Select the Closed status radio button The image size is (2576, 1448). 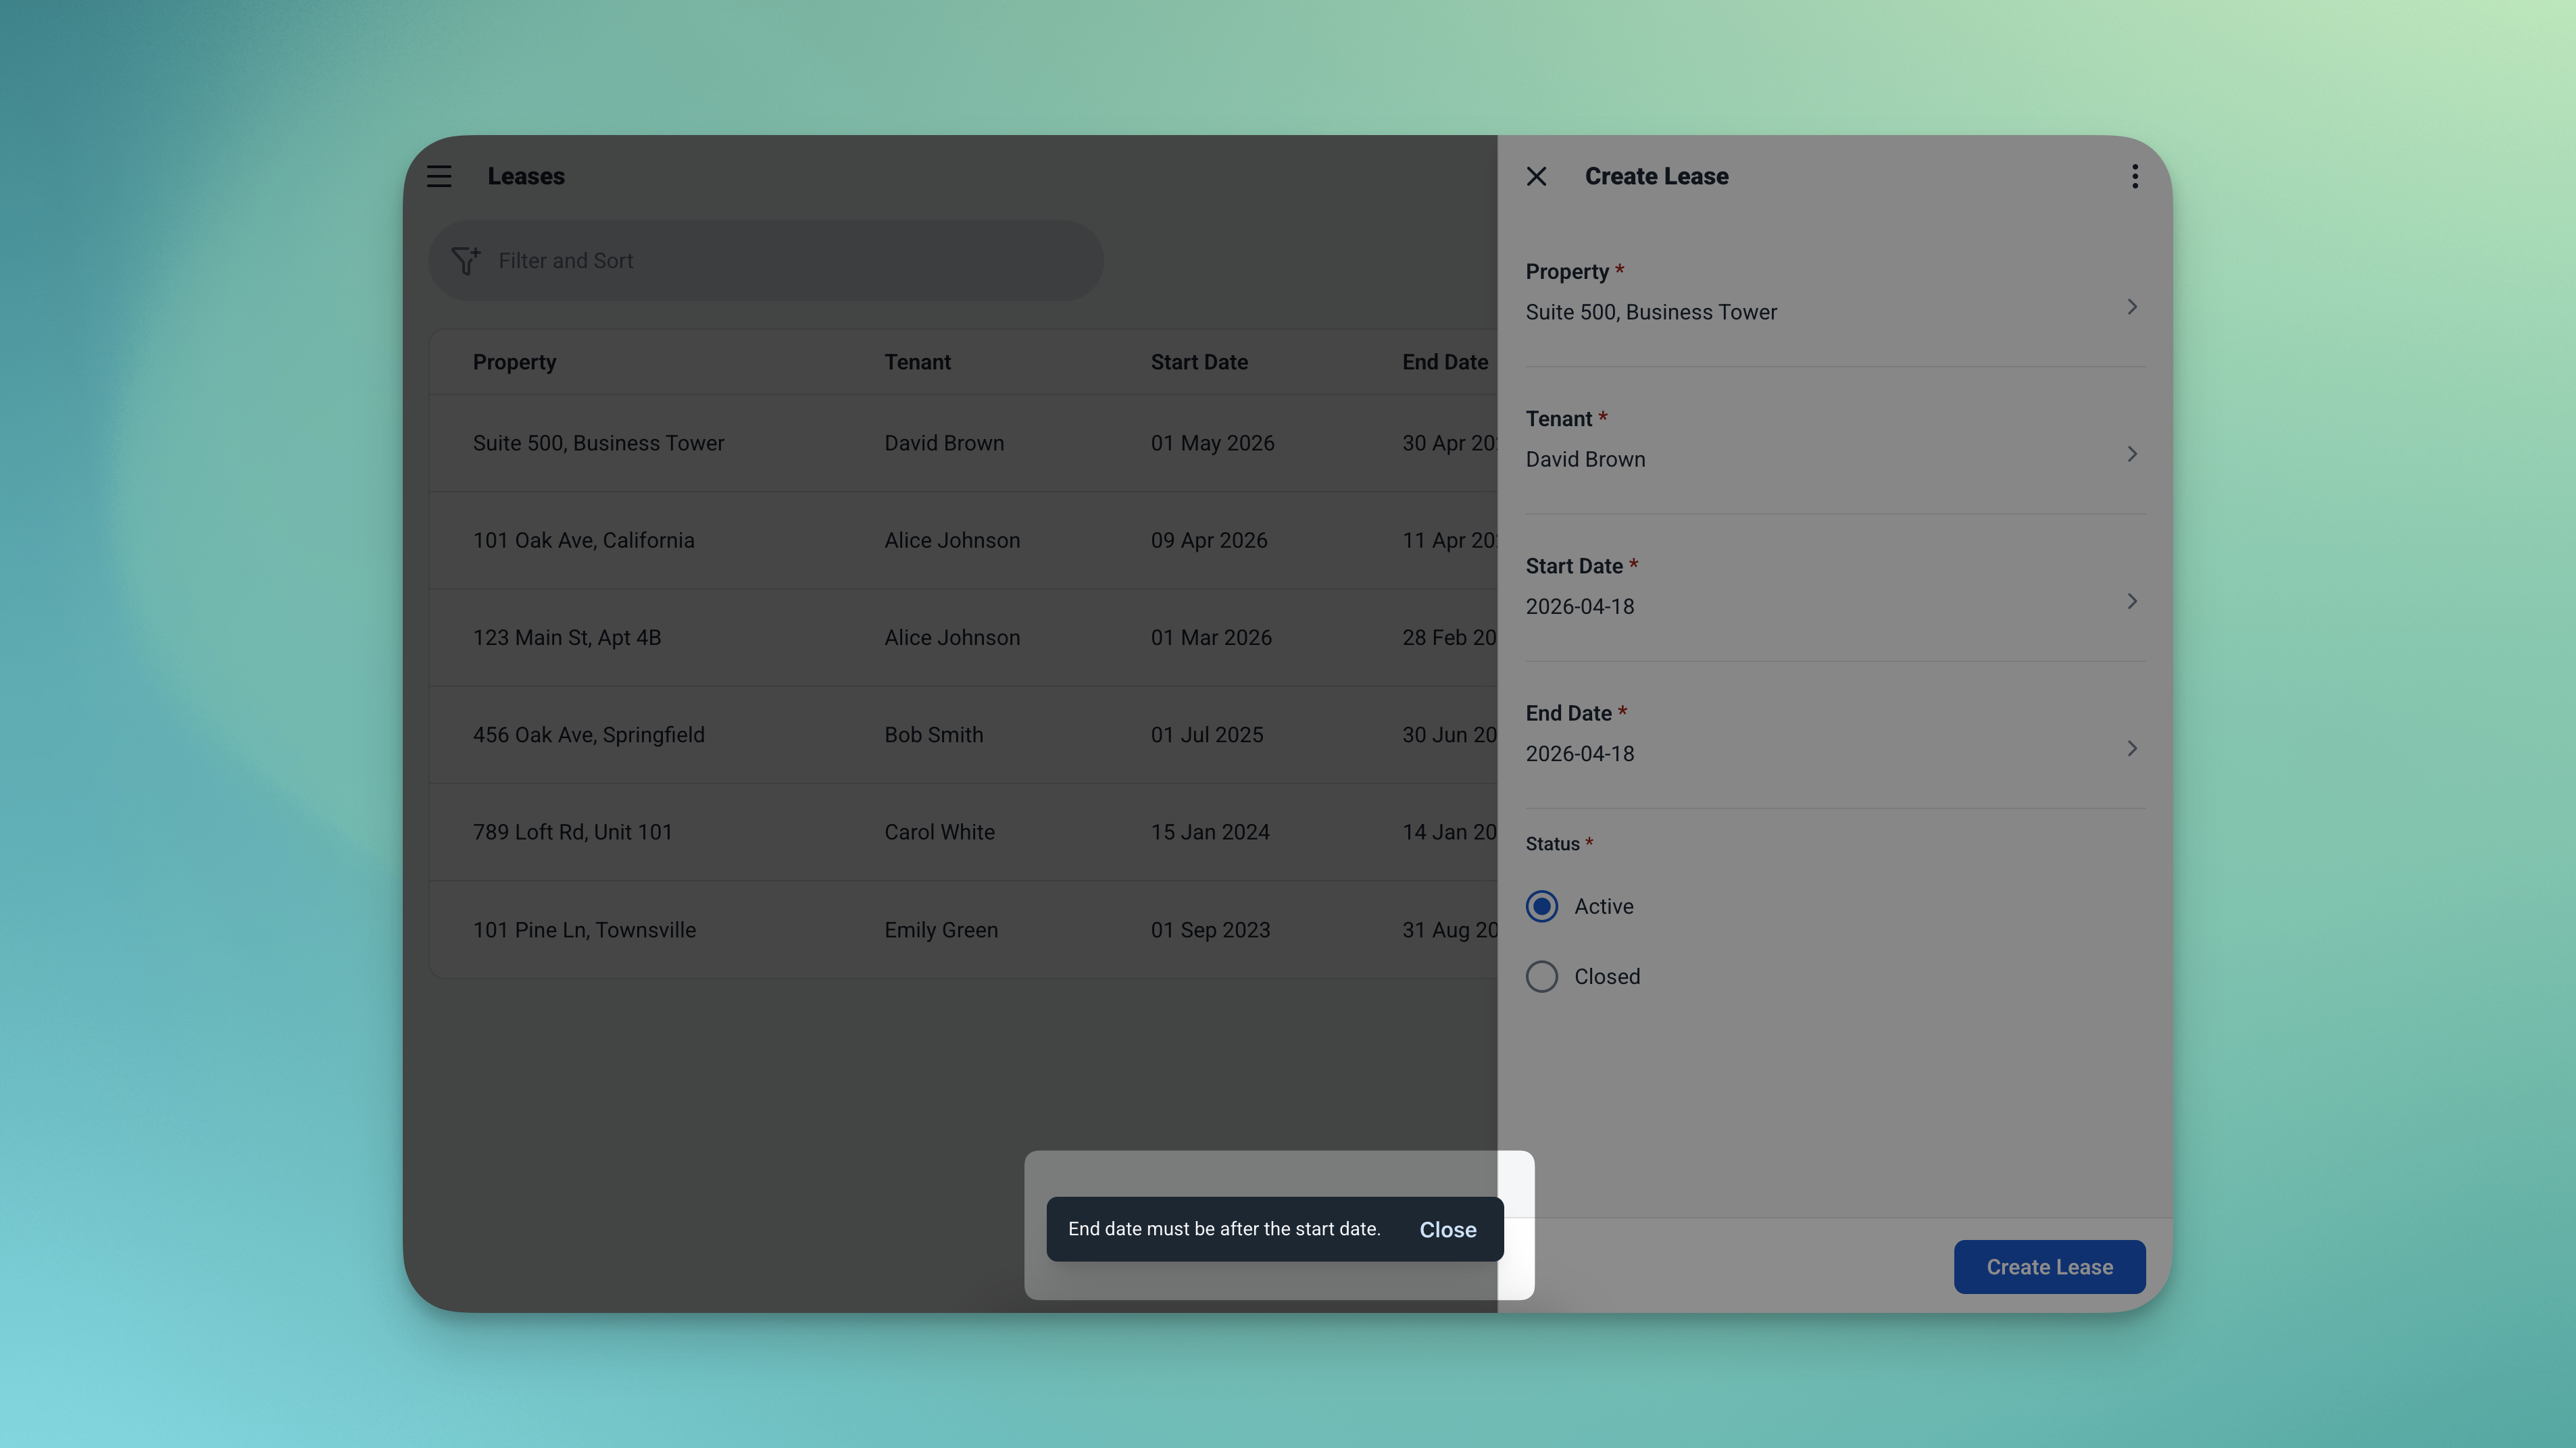tap(1541, 977)
